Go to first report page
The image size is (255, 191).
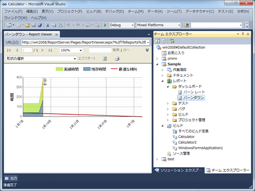(9, 50)
